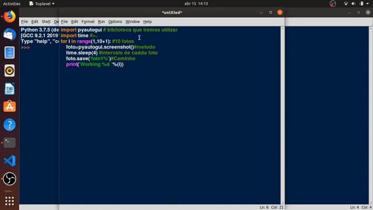Open the Files manager dock icon
373x210 pixels.
(x=9, y=52)
